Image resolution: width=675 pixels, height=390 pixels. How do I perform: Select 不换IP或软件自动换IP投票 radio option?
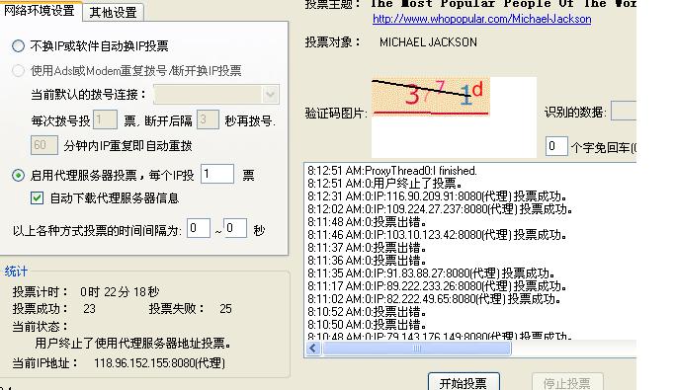(18, 46)
